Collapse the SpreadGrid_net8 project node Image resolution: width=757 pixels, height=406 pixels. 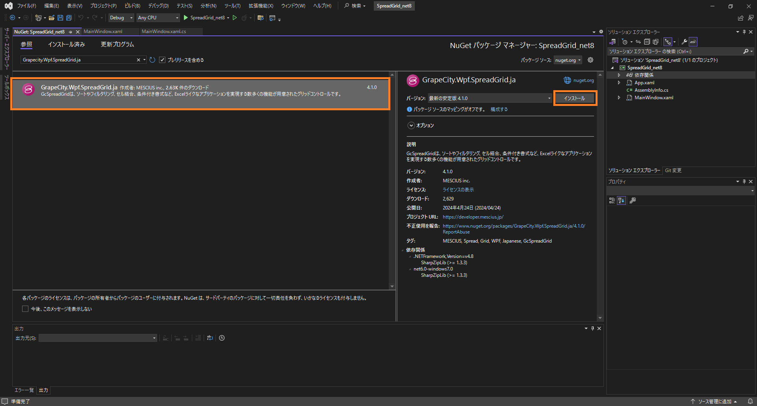point(612,68)
